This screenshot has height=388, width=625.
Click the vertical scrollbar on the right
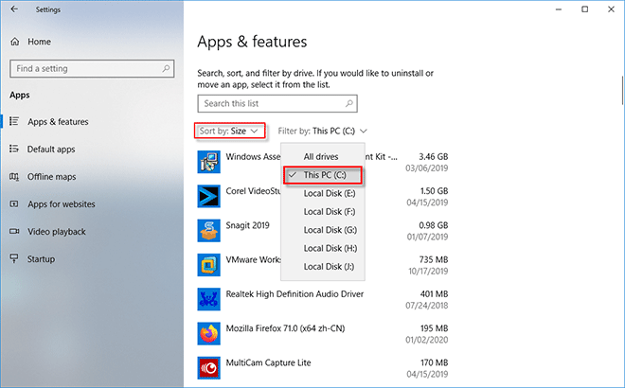622,90
